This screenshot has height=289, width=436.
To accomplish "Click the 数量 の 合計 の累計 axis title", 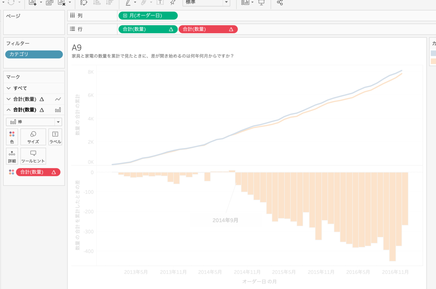I will pos(78,114).
